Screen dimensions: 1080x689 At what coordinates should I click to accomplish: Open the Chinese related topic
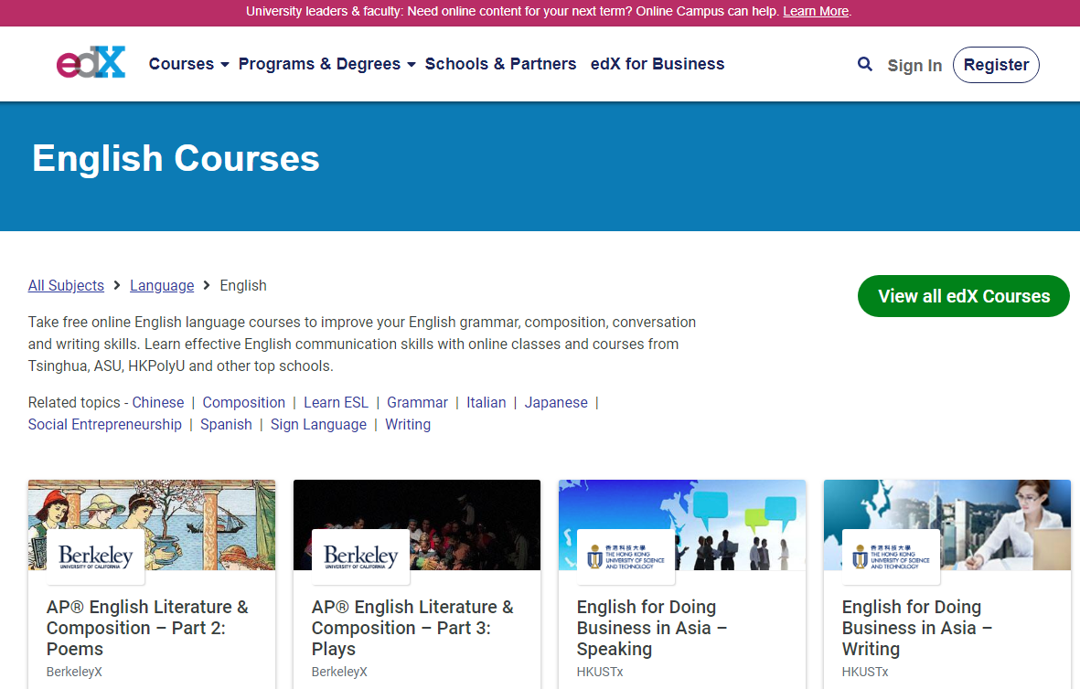tap(157, 403)
